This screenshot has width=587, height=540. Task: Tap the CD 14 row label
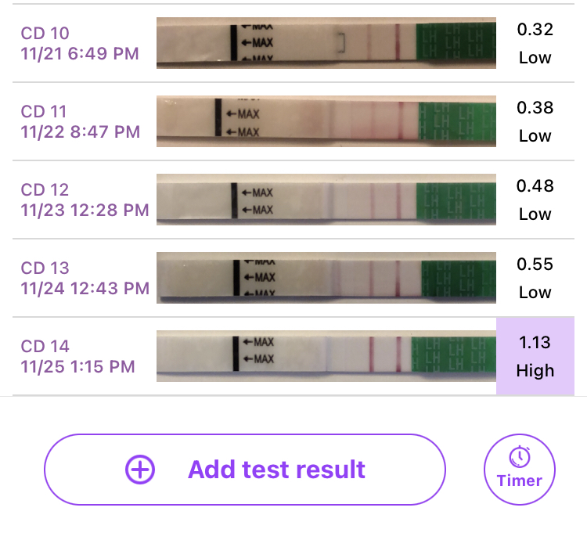(x=45, y=346)
